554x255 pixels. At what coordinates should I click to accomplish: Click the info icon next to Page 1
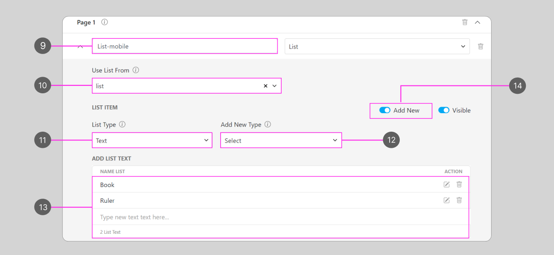[x=104, y=22]
